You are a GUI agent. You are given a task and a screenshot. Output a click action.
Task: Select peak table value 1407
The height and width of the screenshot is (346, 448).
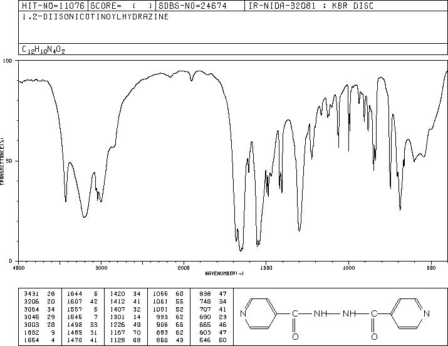point(118,309)
